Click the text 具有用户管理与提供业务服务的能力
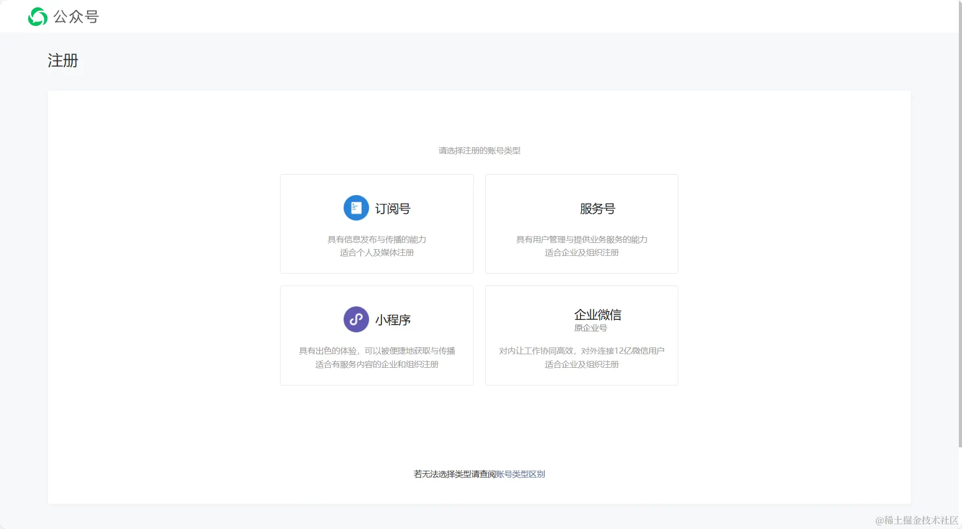 pyautogui.click(x=581, y=239)
